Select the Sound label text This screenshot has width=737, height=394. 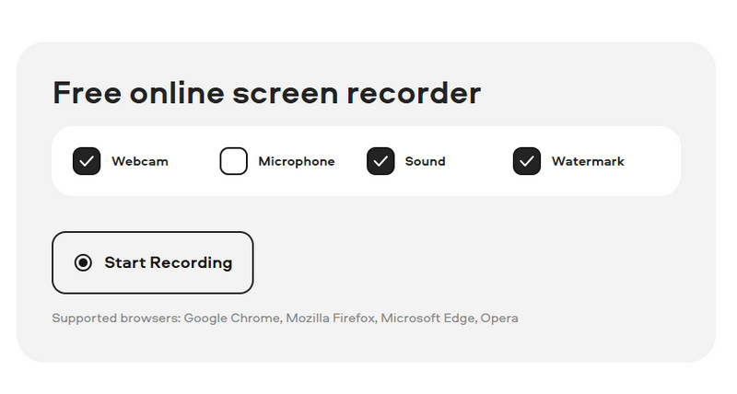425,161
